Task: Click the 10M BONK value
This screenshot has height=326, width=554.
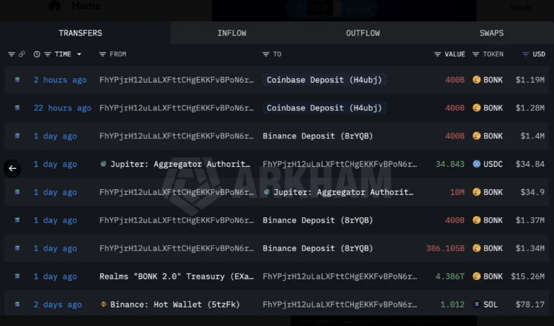Action: 457,192
